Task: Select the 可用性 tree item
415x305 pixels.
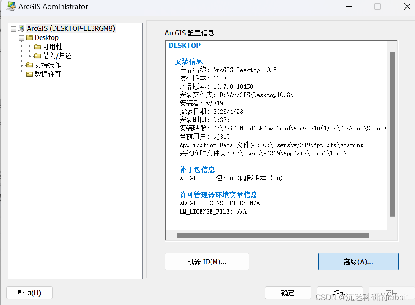Action: click(52, 47)
